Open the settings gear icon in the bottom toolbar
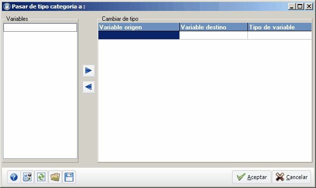The width and height of the screenshot is (316, 188). click(27, 177)
